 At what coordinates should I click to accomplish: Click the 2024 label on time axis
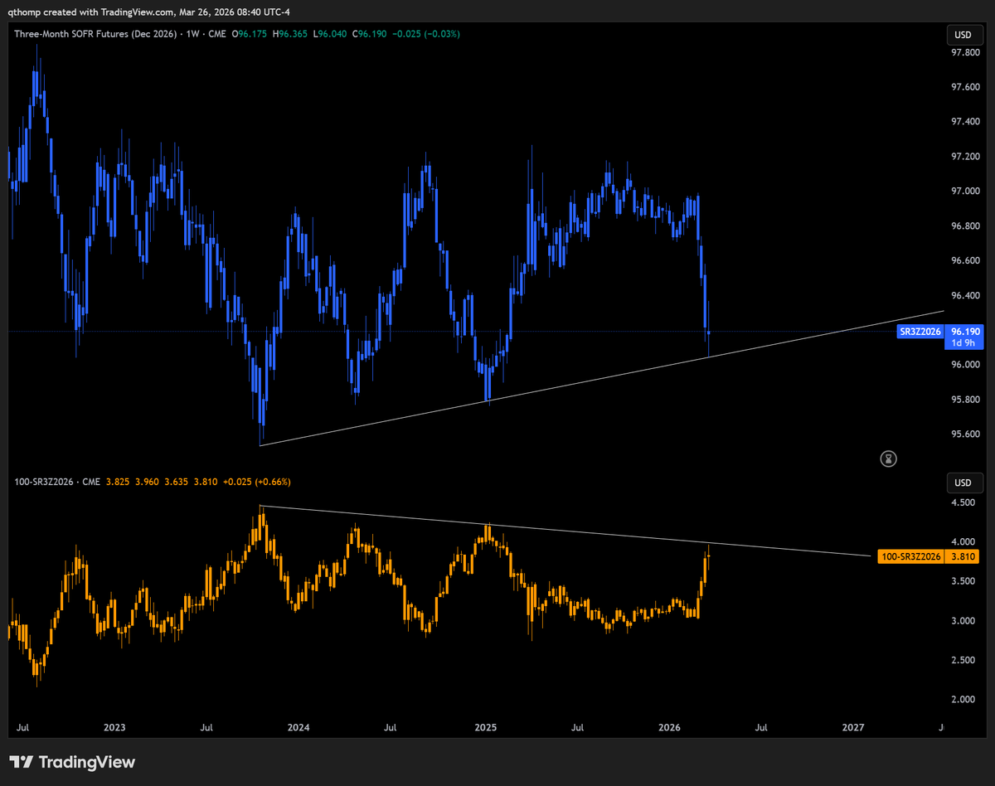(x=298, y=728)
